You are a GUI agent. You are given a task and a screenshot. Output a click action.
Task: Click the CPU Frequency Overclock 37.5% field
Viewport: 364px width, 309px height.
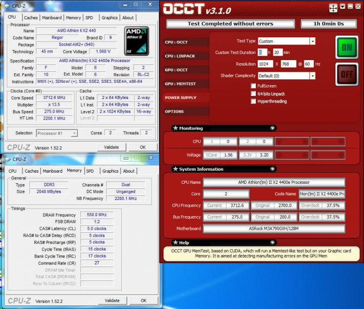322,205
